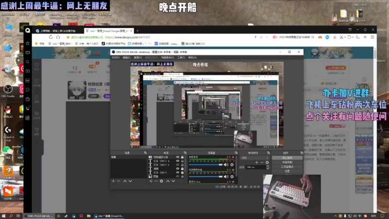The width and height of the screenshot is (389, 219).
Task: Move source down in Sources list
Action: [174, 181]
